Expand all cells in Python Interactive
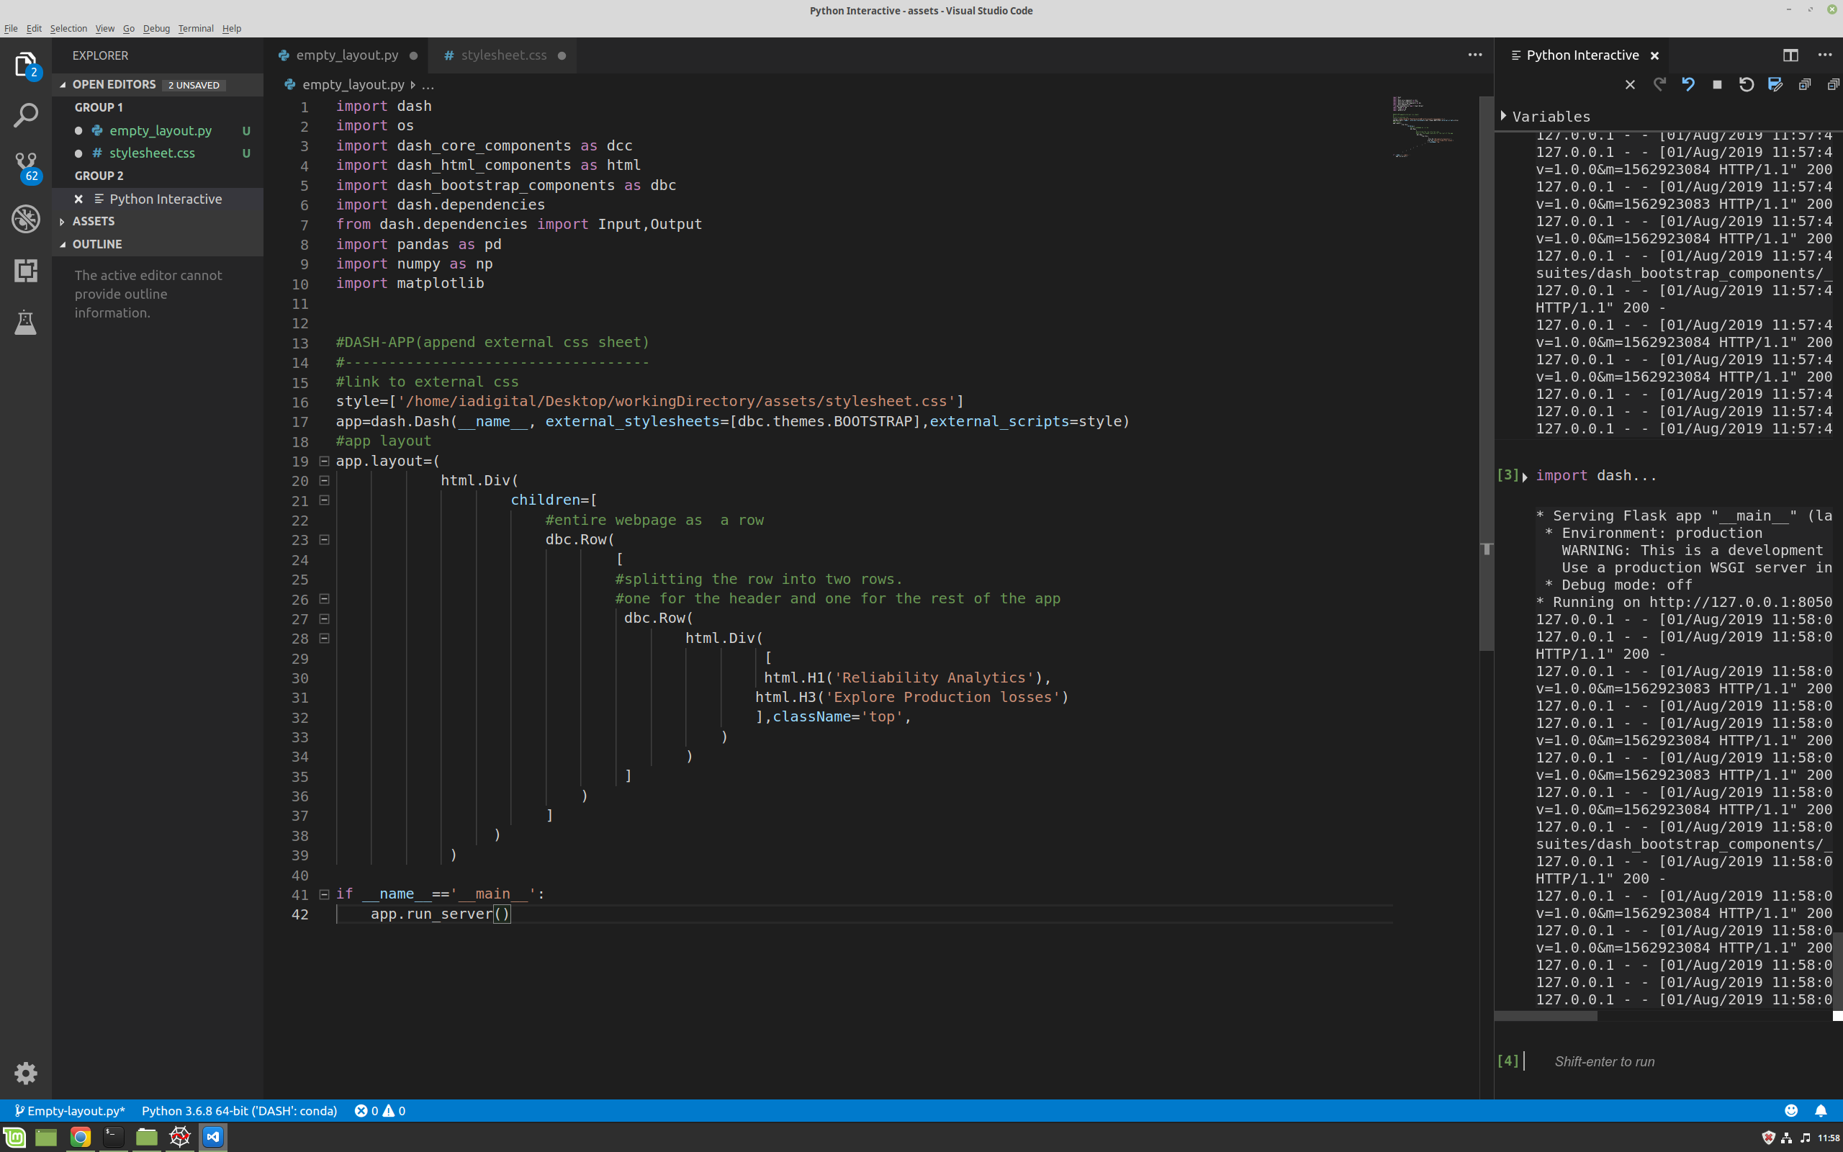Screen dimensions: 1843x1152 (1804, 84)
